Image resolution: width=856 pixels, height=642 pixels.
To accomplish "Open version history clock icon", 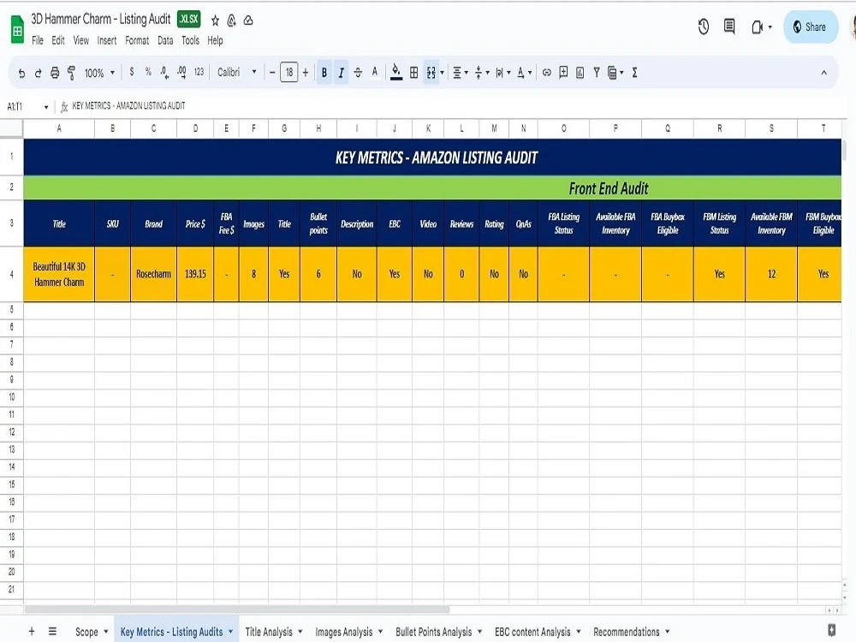I will 703,27.
